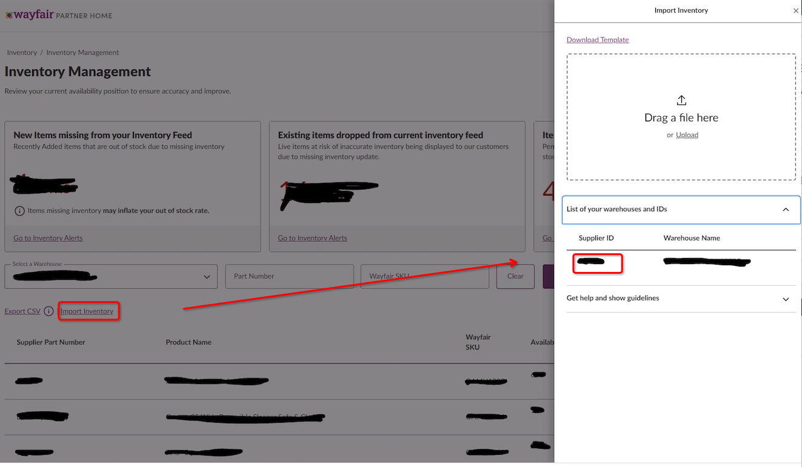Expand the Get help and show guidelines section
The width and height of the screenshot is (802, 467).
[786, 299]
